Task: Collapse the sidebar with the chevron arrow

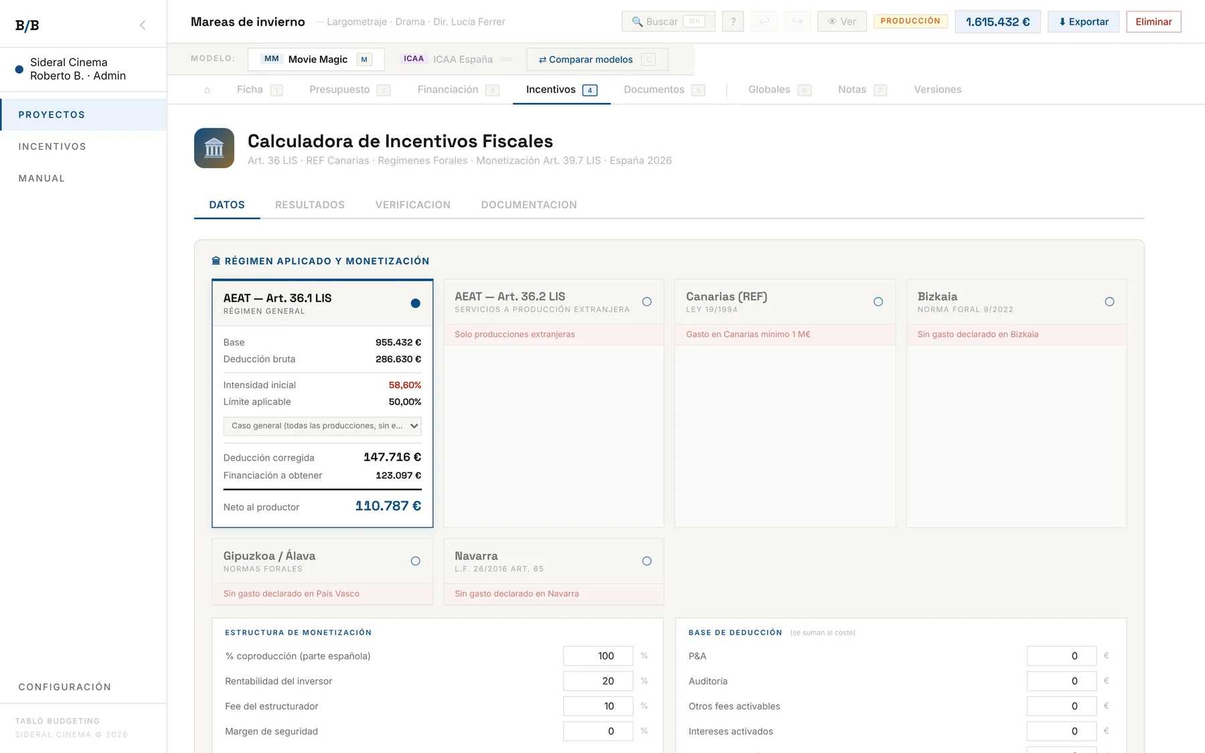Action: tap(143, 25)
